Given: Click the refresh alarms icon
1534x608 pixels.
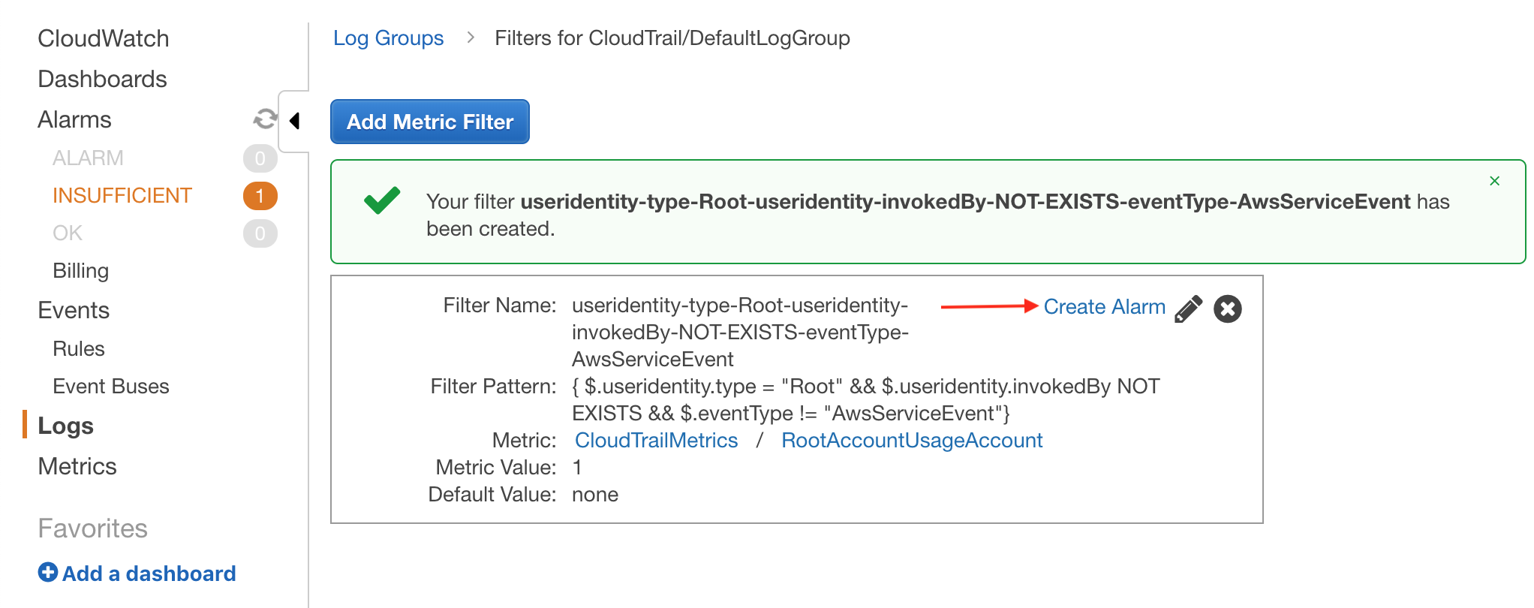Looking at the screenshot, I should [265, 119].
